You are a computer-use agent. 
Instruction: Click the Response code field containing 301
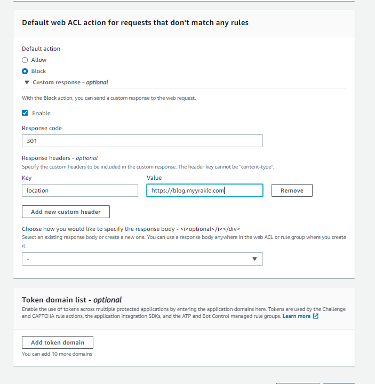click(142, 141)
